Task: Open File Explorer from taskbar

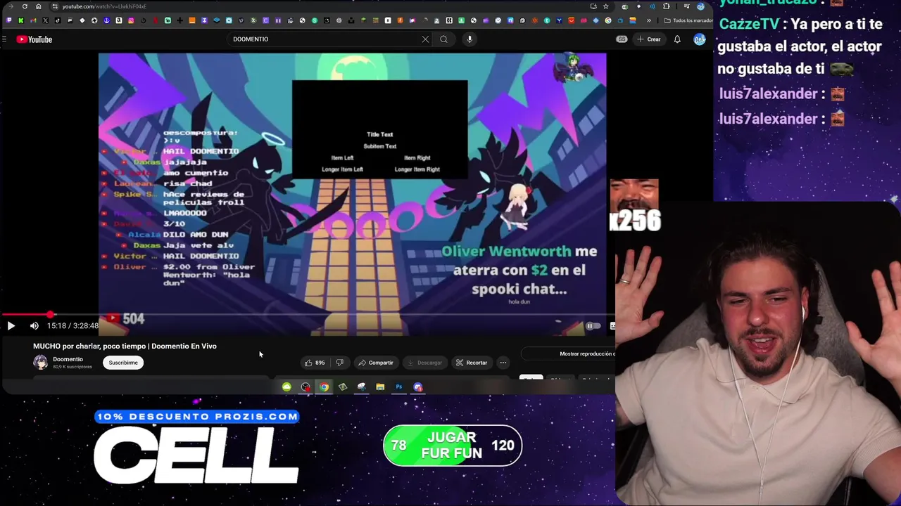Action: coord(380,387)
